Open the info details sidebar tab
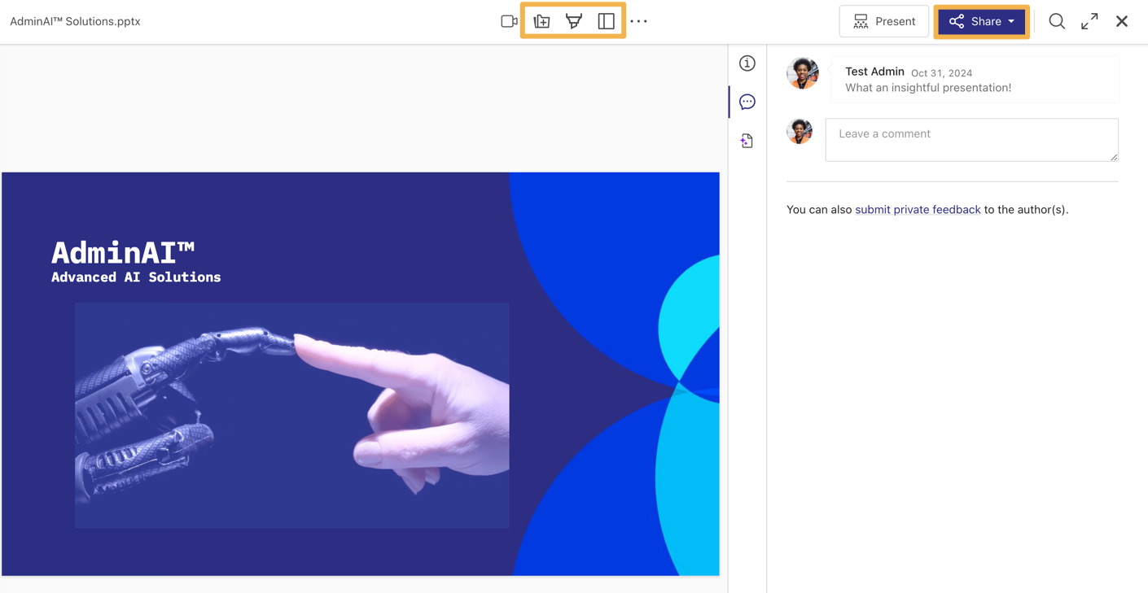This screenshot has width=1148, height=593. [747, 63]
